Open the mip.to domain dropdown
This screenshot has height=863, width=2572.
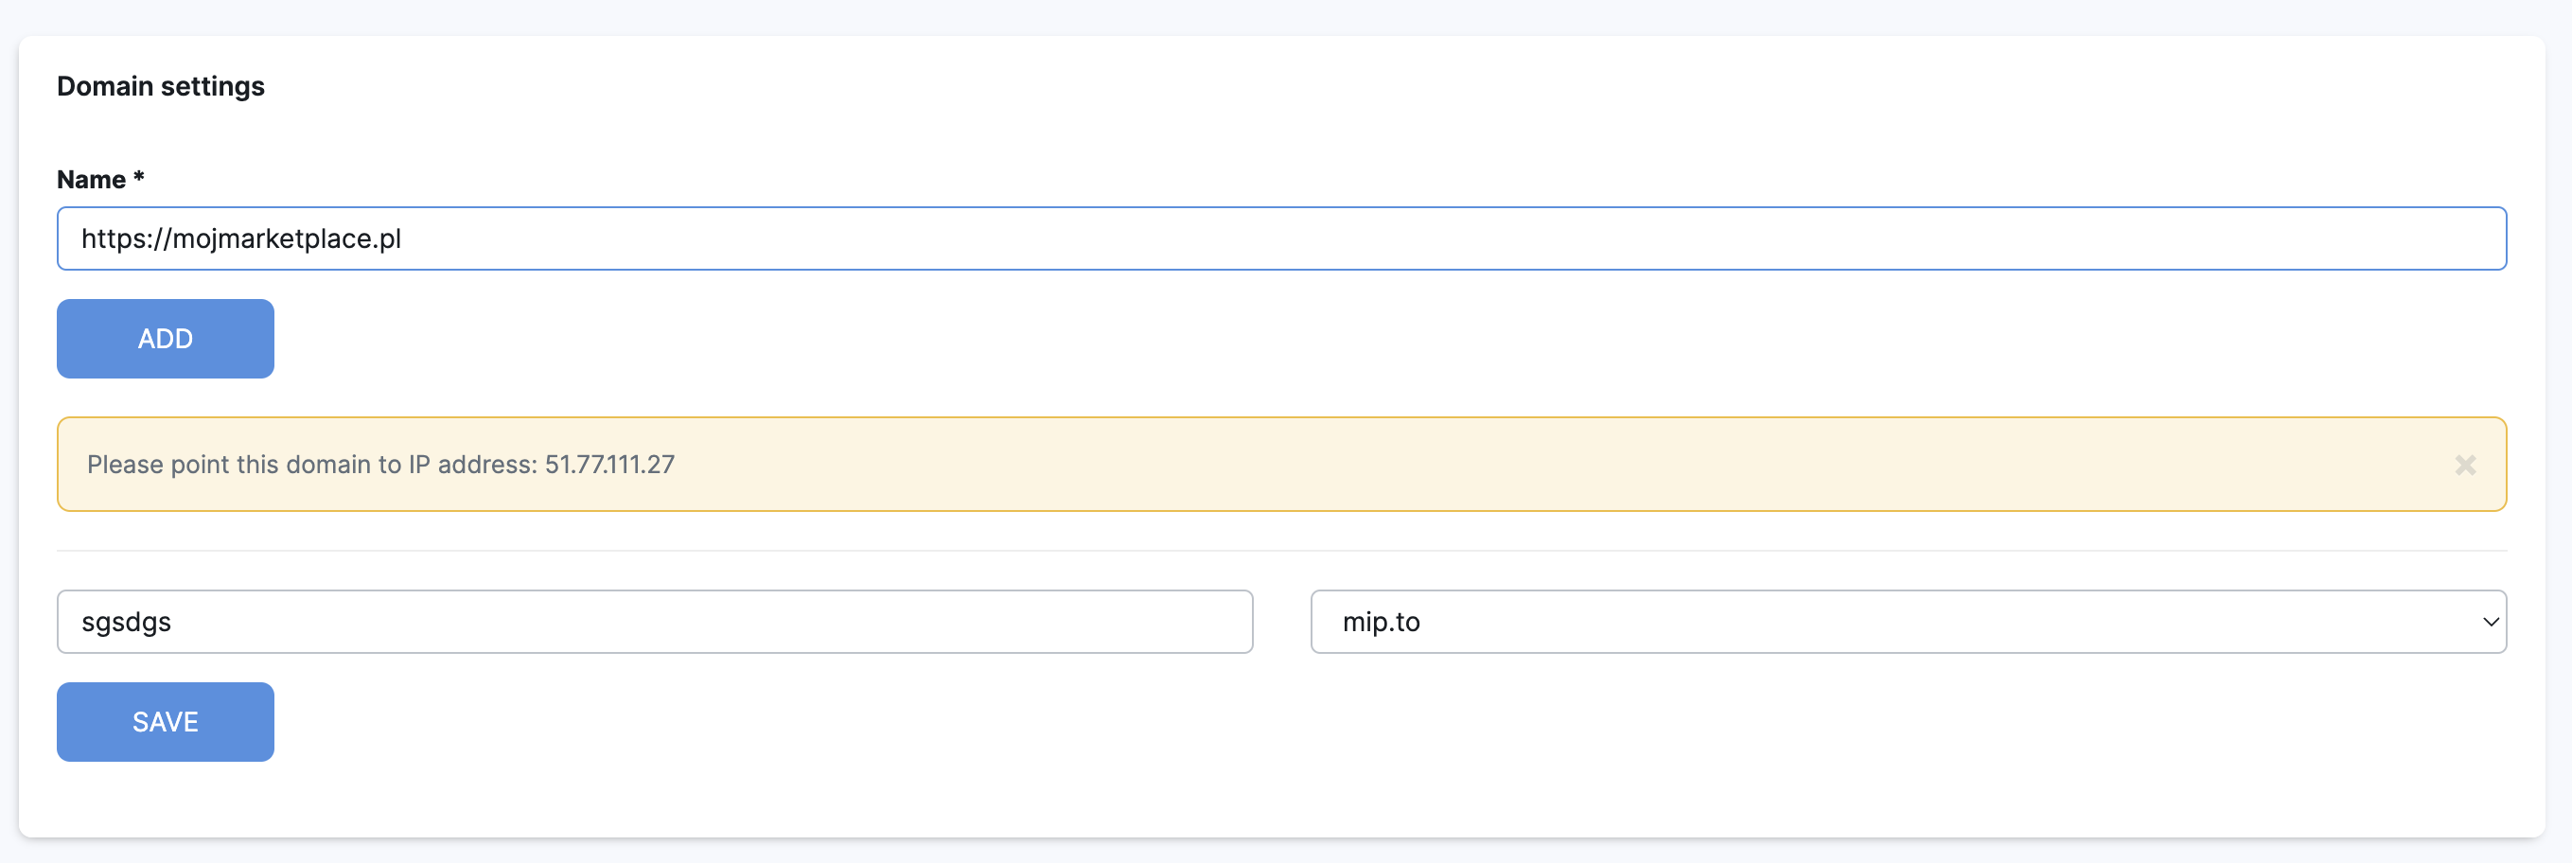point(1907,622)
